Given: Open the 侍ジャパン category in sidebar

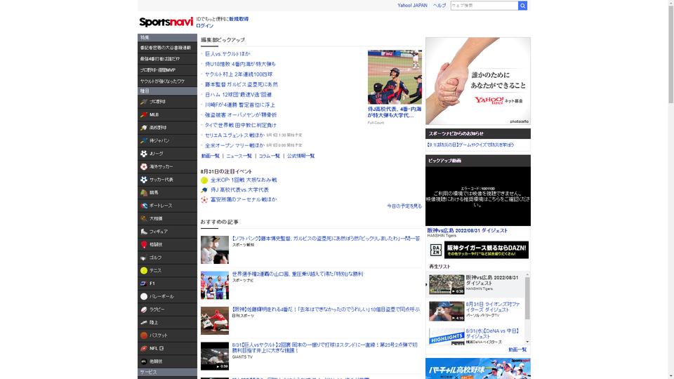Looking at the screenshot, I should [x=167, y=140].
